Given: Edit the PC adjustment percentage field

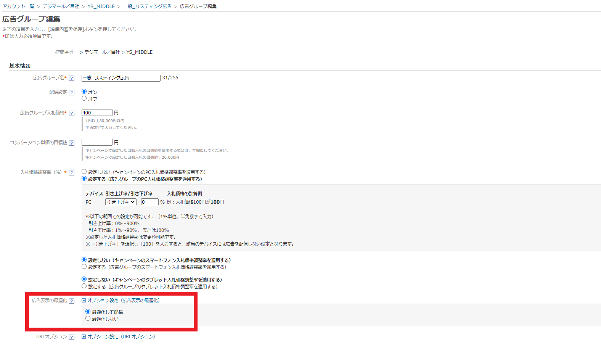Looking at the screenshot, I should [149, 202].
